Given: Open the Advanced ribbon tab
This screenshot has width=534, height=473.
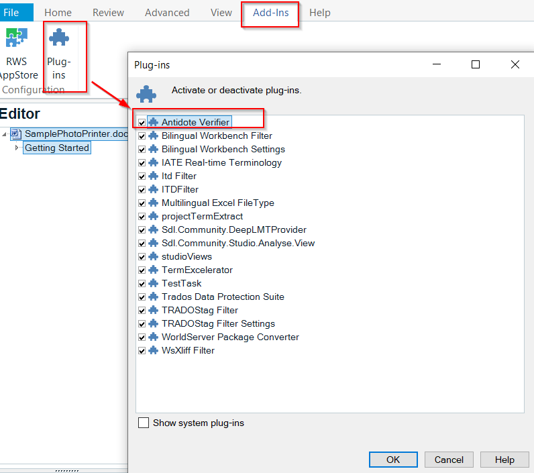Looking at the screenshot, I should [x=167, y=13].
